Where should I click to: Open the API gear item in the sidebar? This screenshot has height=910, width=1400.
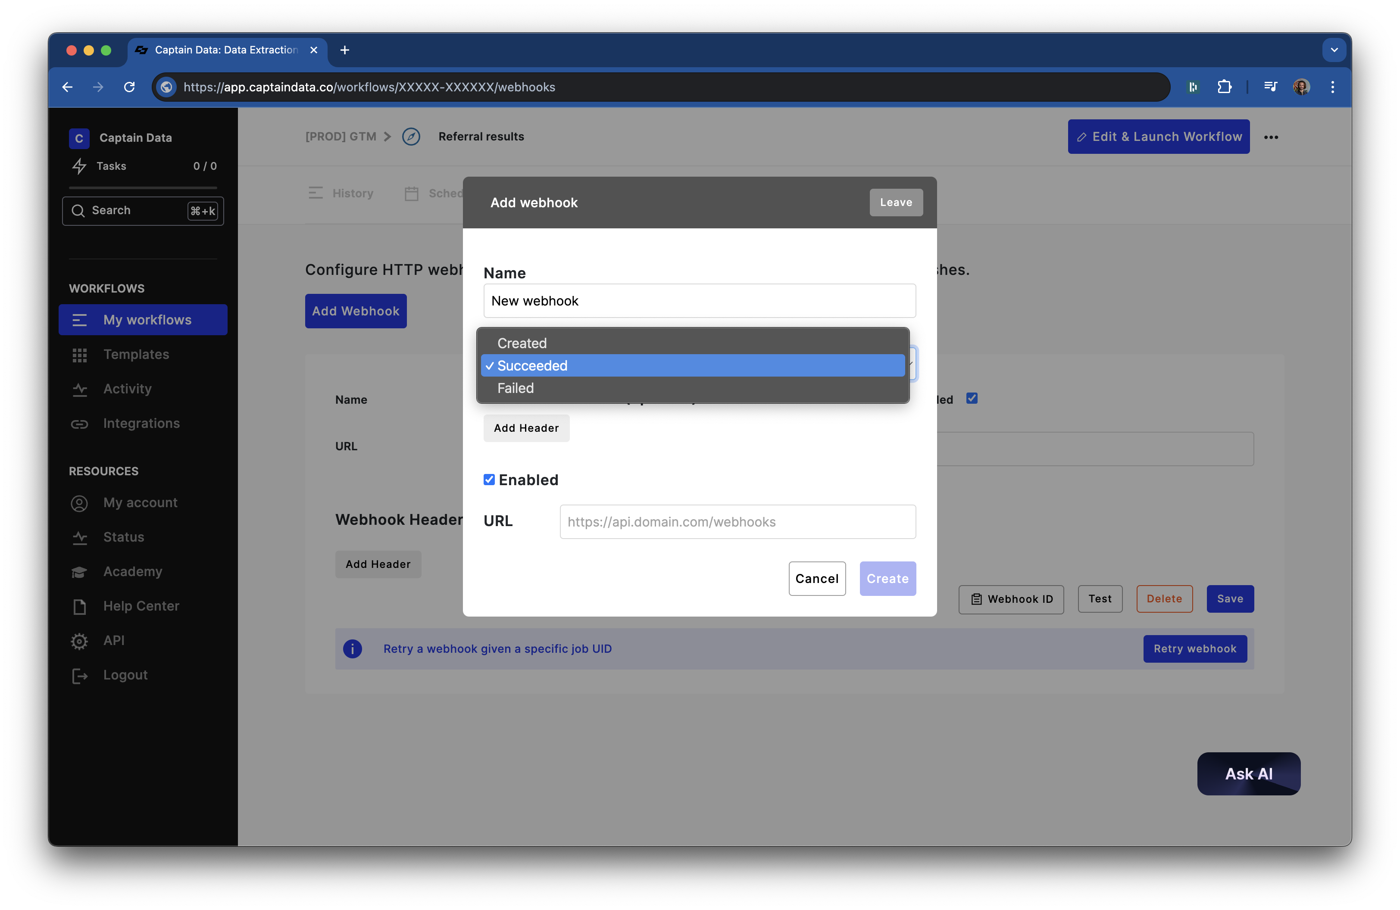(x=113, y=640)
